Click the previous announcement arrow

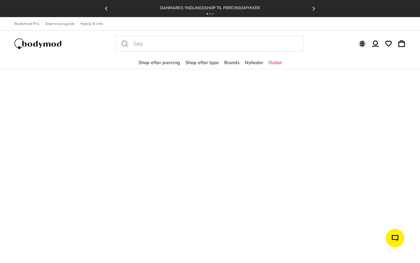106,9
